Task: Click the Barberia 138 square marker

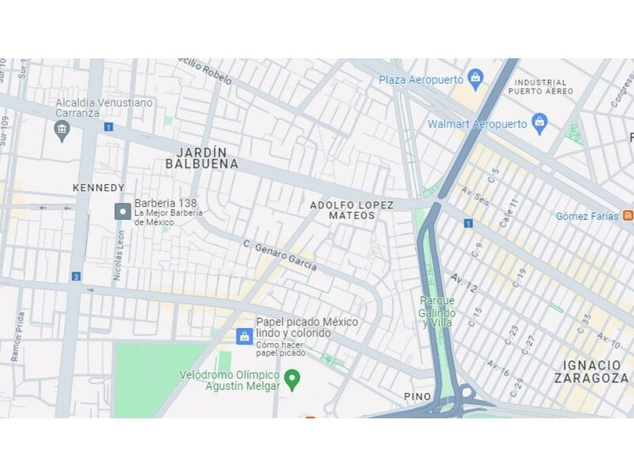Action: [x=122, y=212]
